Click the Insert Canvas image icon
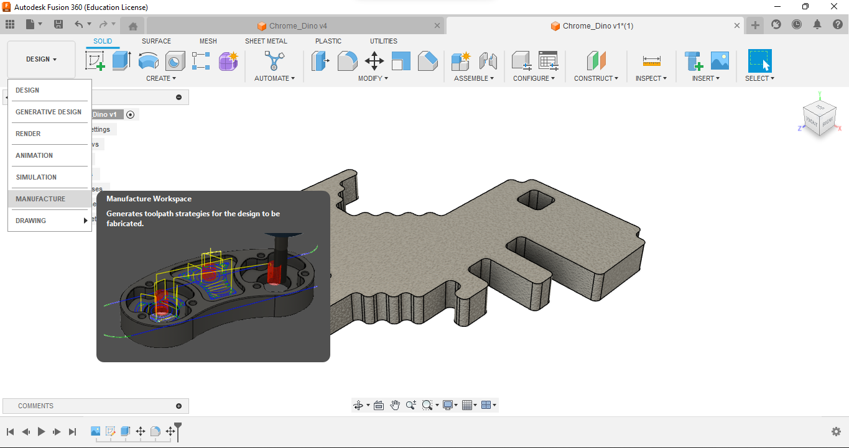Image resolution: width=849 pixels, height=448 pixels. (x=720, y=61)
